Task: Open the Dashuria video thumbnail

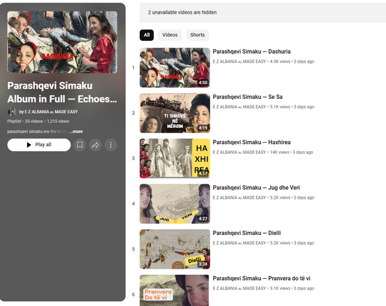Action: point(174,67)
